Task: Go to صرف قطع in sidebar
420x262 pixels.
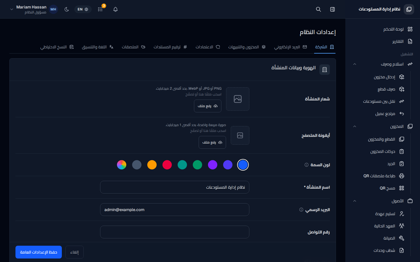Action: (x=378, y=89)
